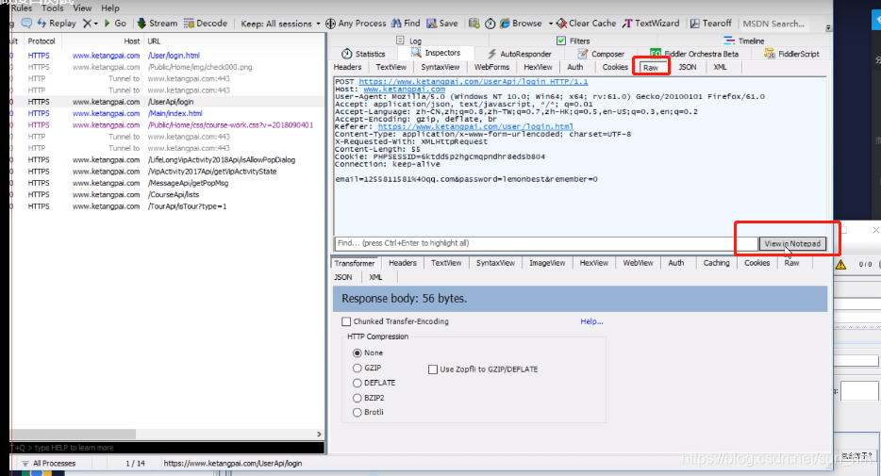Select the BZIP2 compression option
Screen dimensions: 881x476
[x=357, y=398]
